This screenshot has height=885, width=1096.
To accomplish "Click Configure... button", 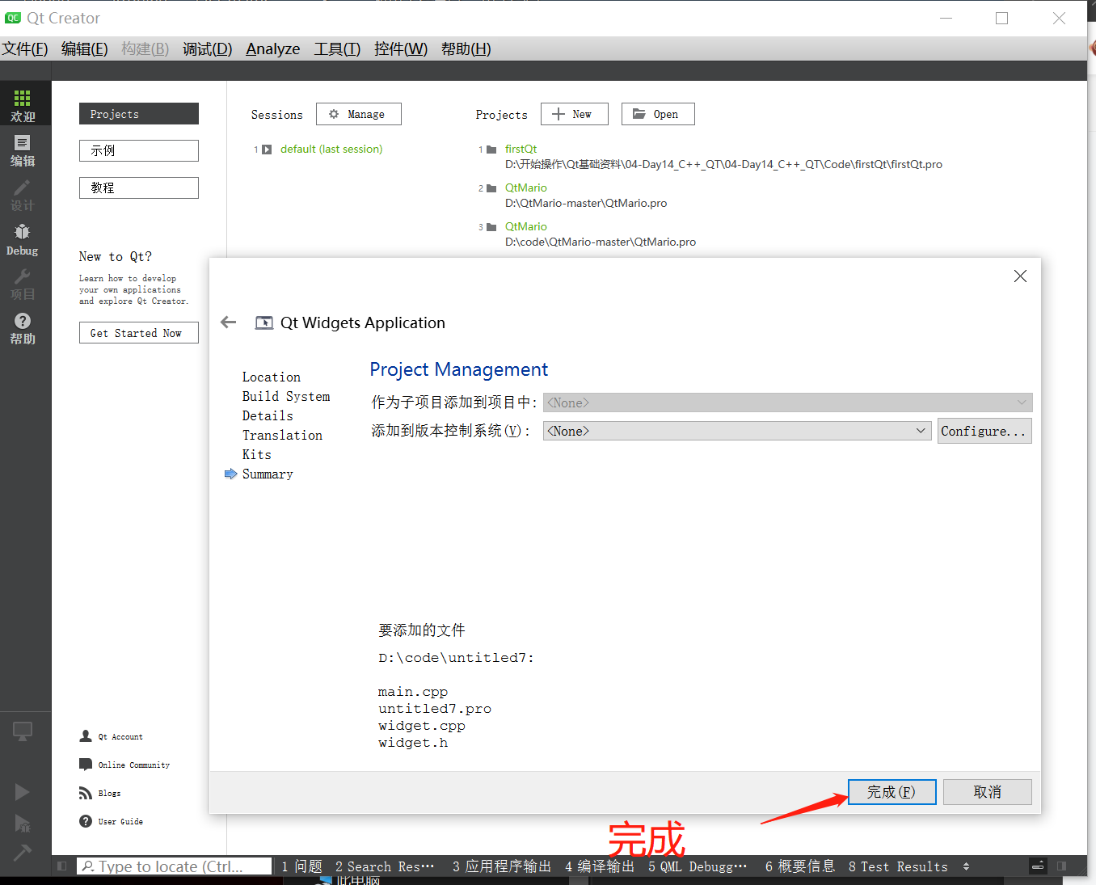I will [x=984, y=431].
